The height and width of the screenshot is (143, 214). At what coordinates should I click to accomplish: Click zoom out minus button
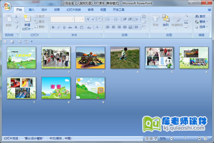(x=172, y=138)
